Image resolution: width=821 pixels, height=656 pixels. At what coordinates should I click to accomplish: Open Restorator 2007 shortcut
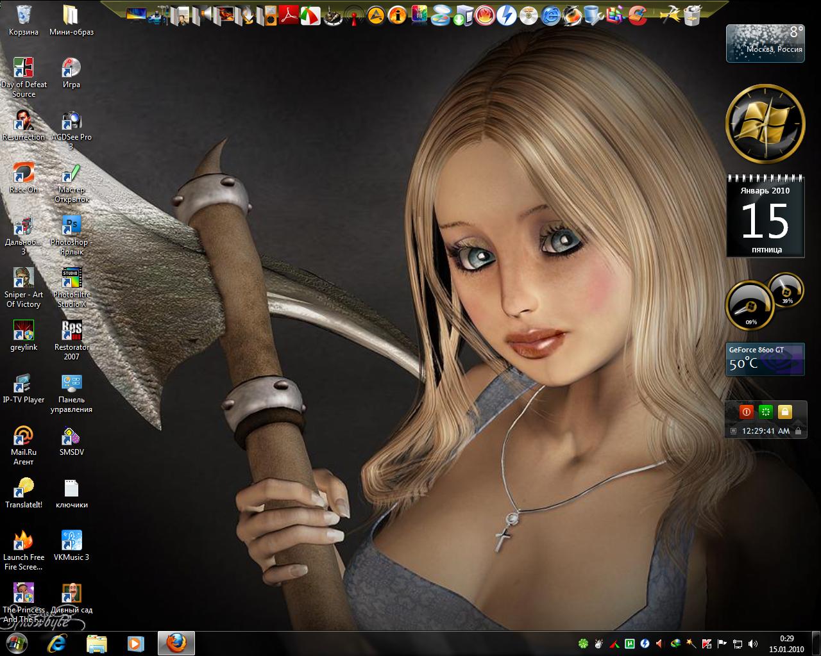(x=71, y=340)
